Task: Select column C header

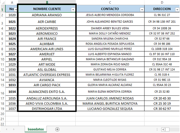Action: click(110, 2)
